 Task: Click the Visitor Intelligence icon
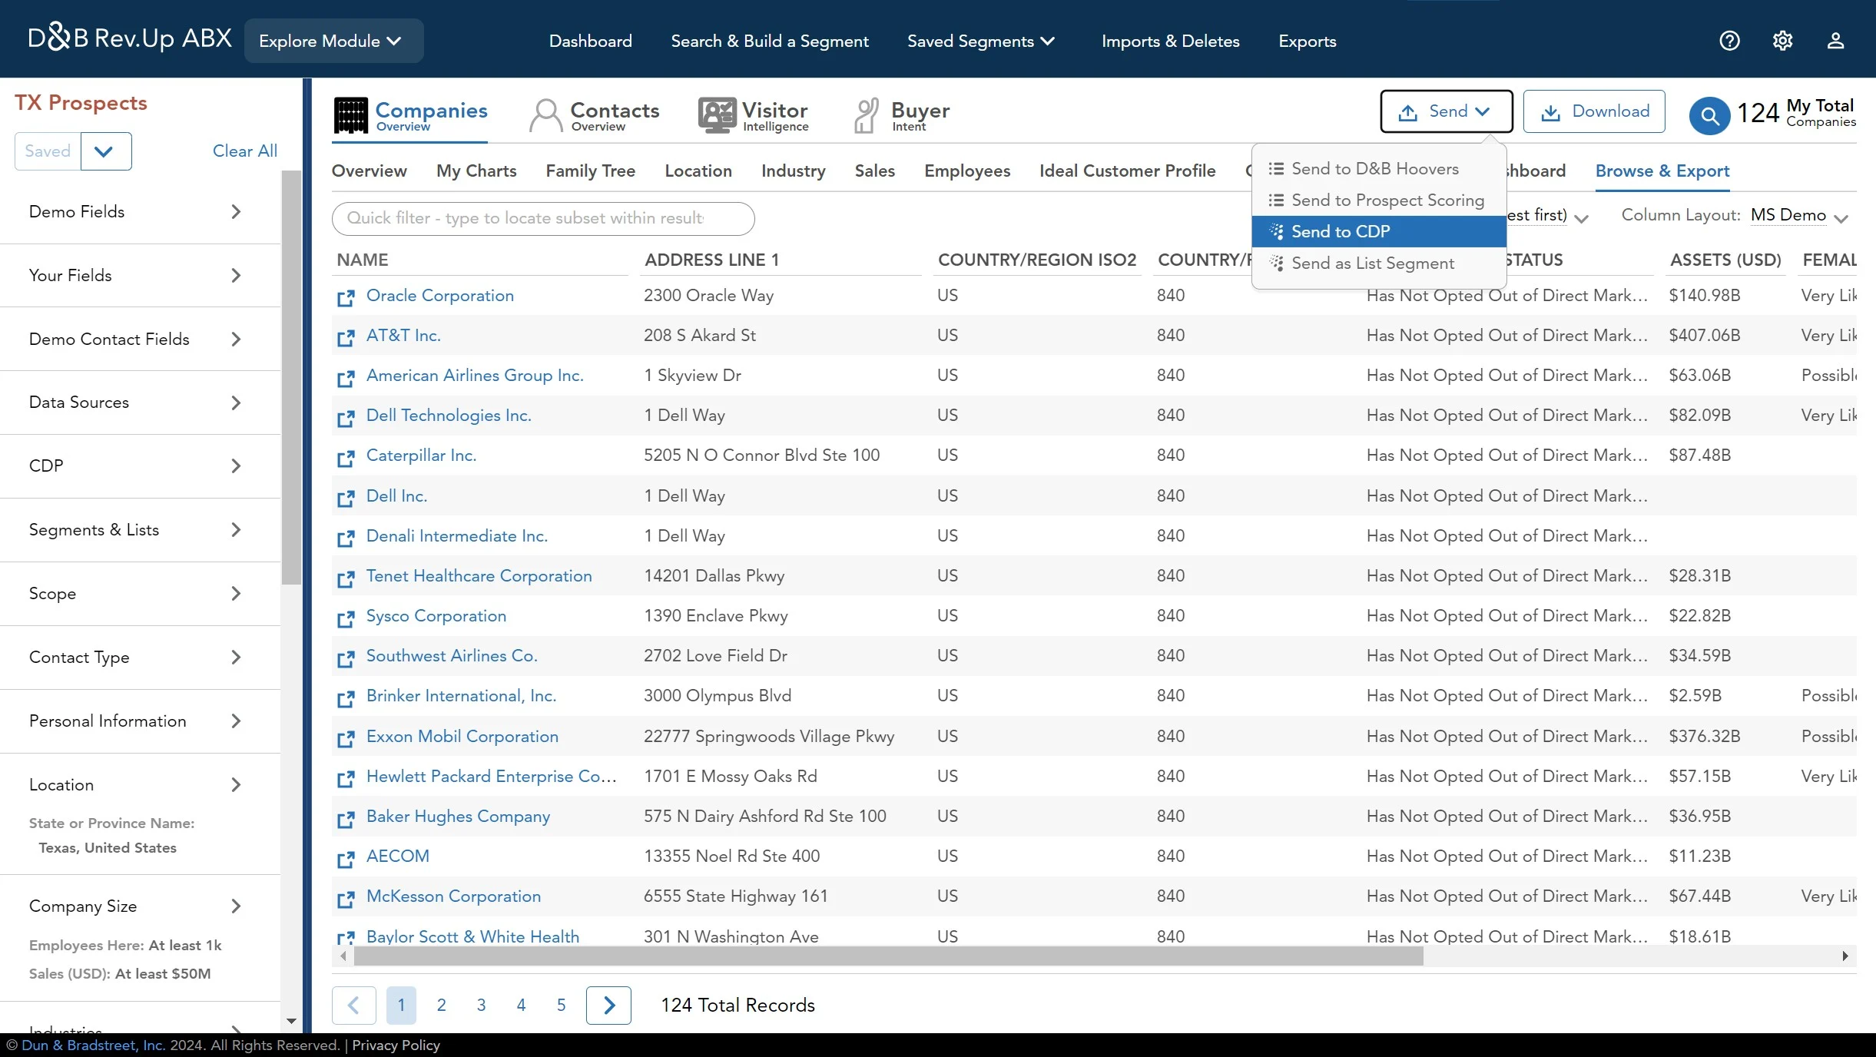(x=717, y=116)
